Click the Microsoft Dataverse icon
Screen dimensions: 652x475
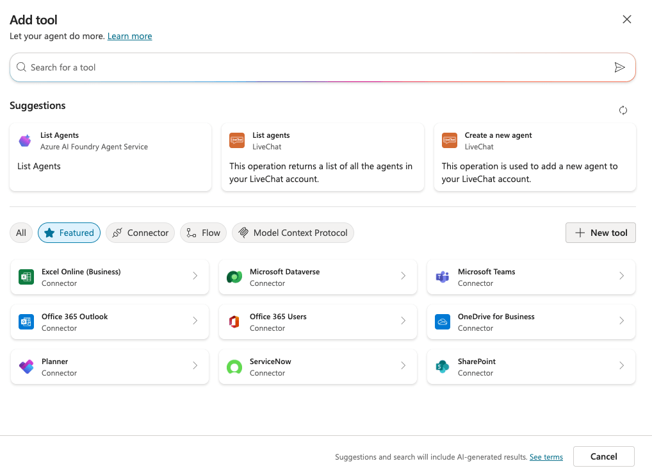coord(234,277)
